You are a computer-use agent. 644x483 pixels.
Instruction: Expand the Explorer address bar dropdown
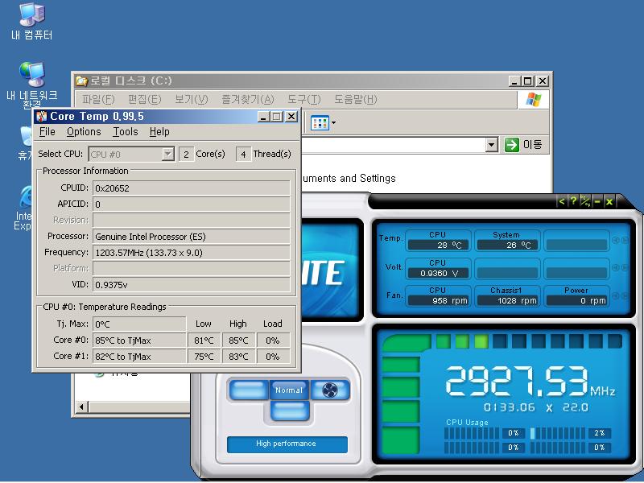pos(492,145)
